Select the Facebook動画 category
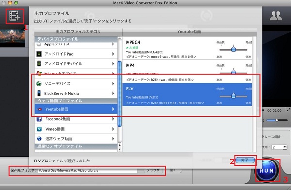 pos(76,119)
